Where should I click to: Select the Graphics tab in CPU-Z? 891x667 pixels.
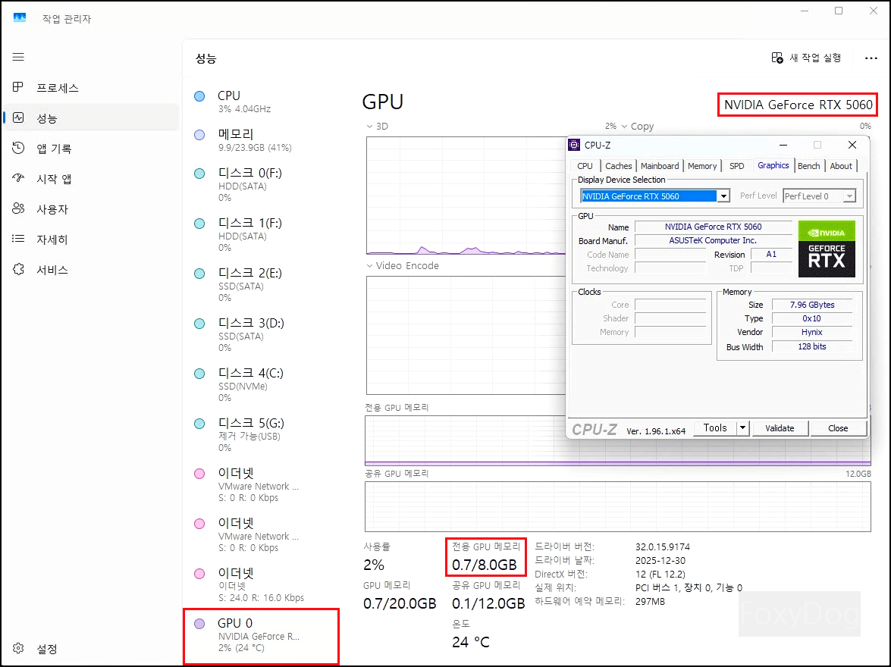point(773,165)
